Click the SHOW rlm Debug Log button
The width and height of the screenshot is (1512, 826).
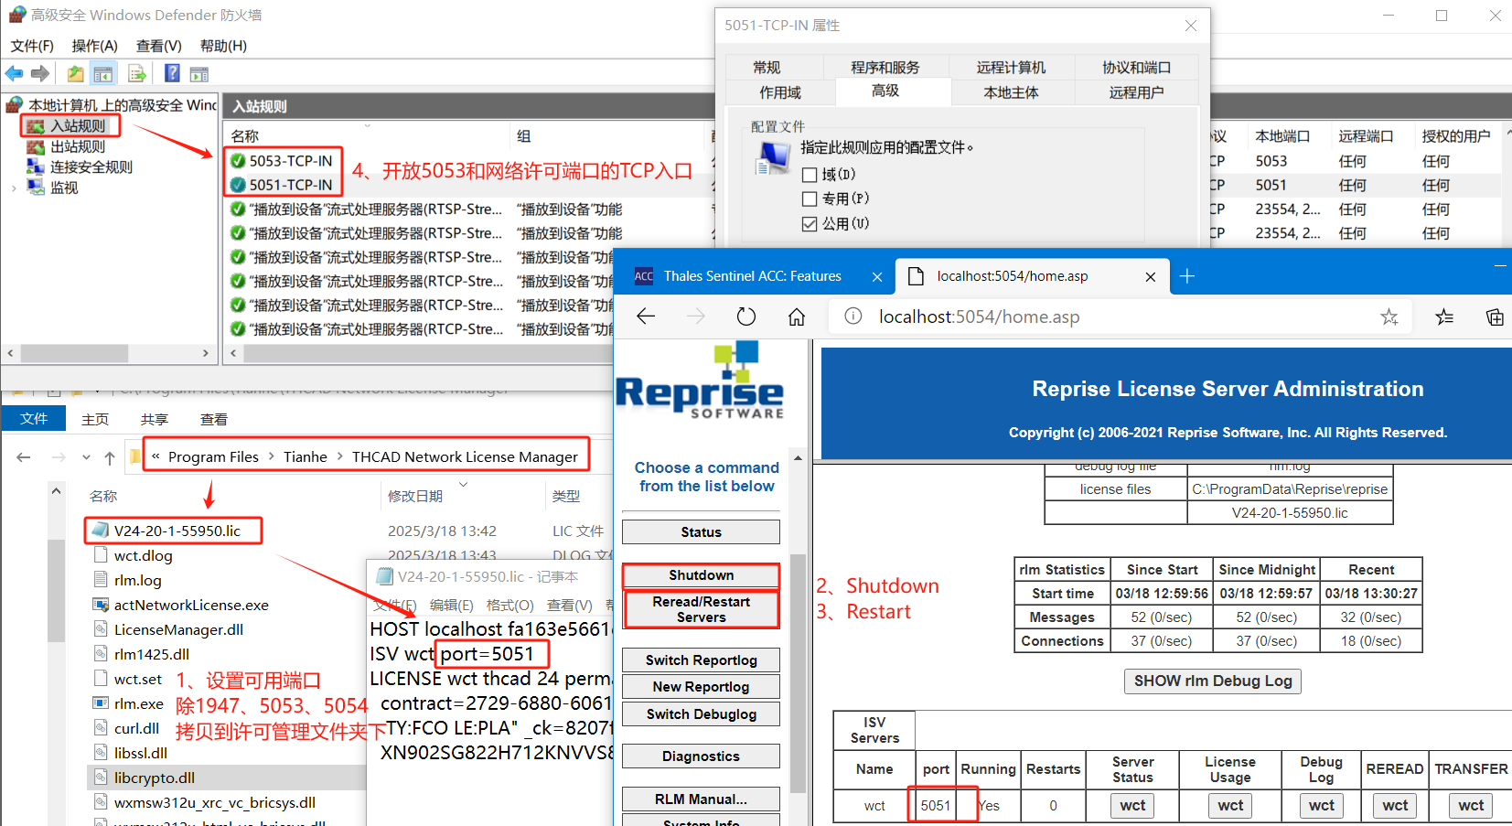[x=1213, y=681]
